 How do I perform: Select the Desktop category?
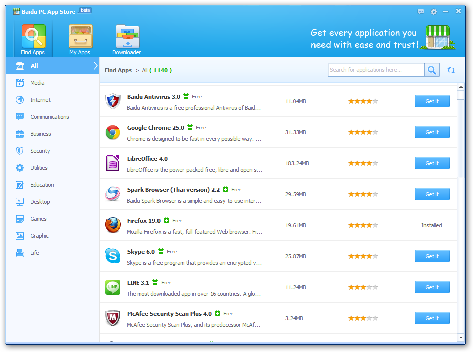[x=52, y=201]
